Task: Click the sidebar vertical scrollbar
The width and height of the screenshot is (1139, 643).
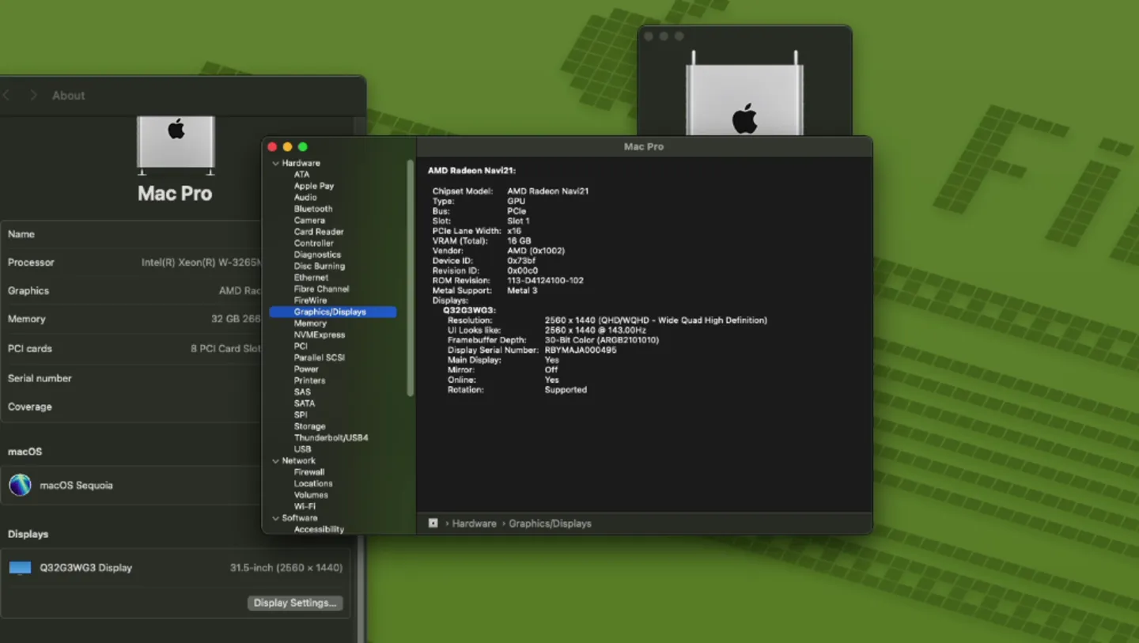Action: pyautogui.click(x=410, y=277)
